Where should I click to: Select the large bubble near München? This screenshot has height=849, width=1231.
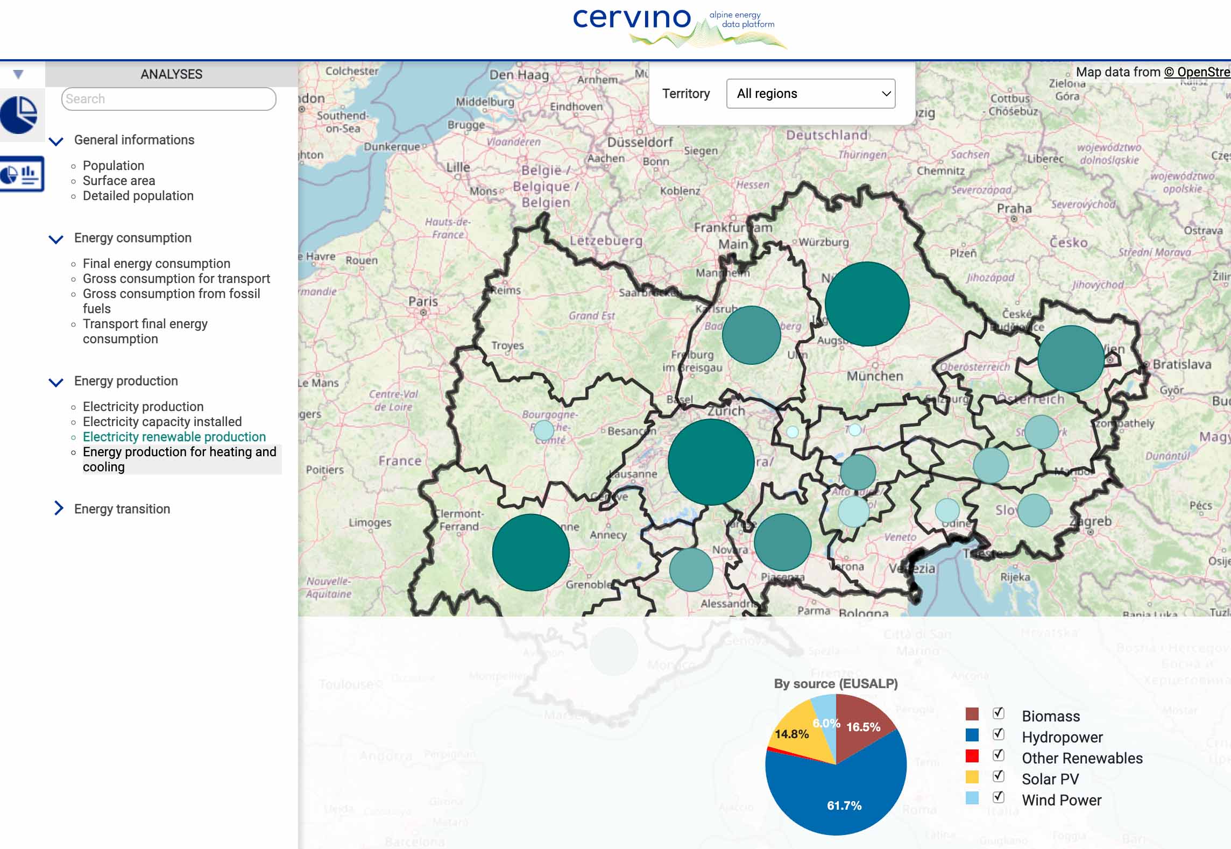pyautogui.click(x=866, y=304)
